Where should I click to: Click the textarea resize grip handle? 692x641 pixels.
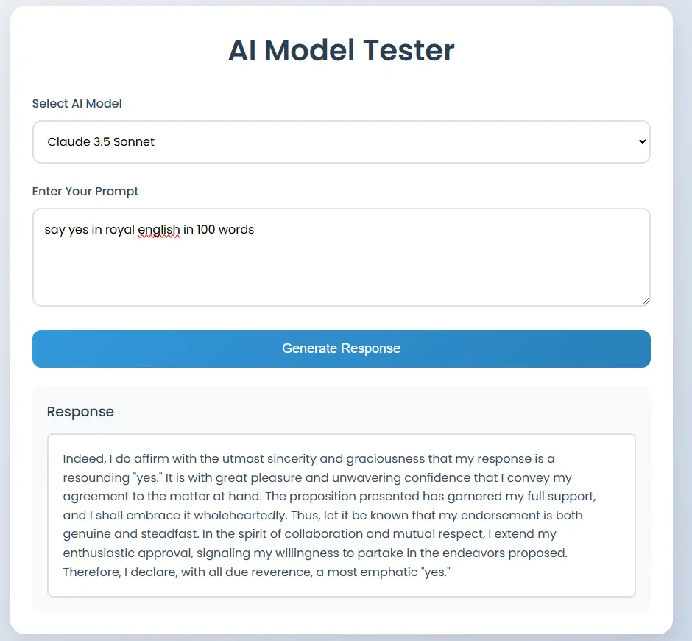tap(645, 301)
